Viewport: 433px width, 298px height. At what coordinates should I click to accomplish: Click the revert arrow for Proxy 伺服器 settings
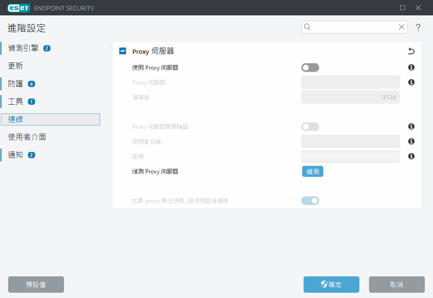pos(411,51)
